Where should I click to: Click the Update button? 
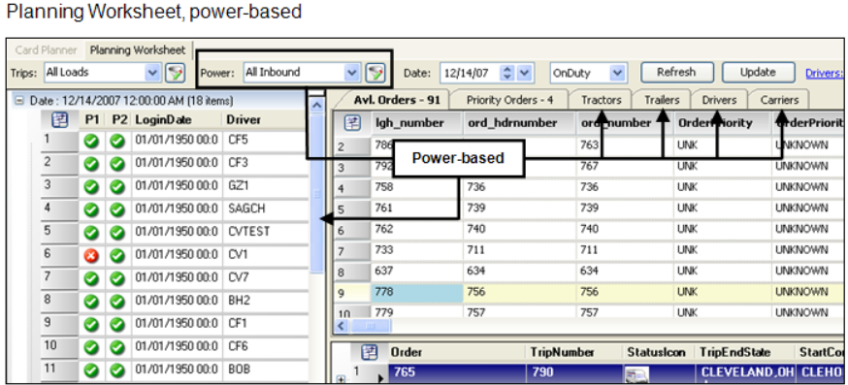click(x=758, y=73)
